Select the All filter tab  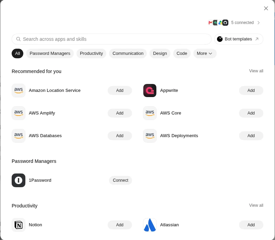pyautogui.click(x=17, y=53)
